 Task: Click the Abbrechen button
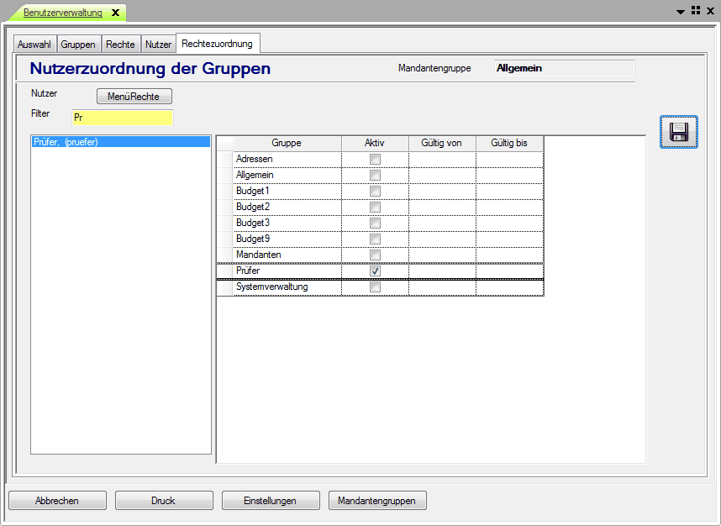point(57,501)
